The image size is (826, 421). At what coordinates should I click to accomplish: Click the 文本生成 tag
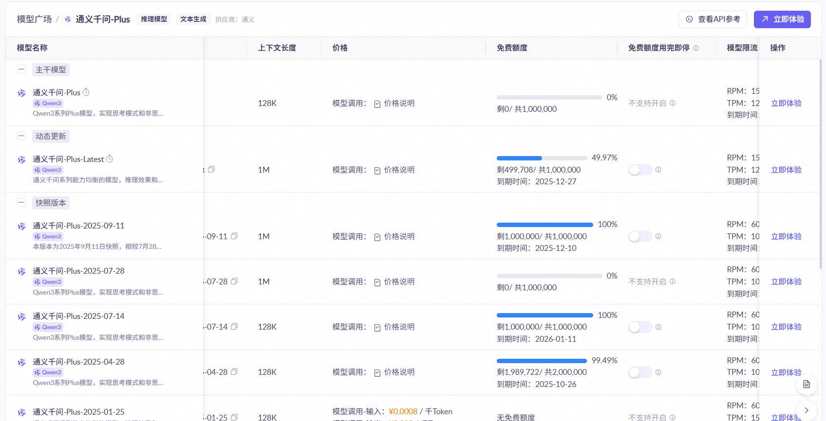pyautogui.click(x=193, y=19)
